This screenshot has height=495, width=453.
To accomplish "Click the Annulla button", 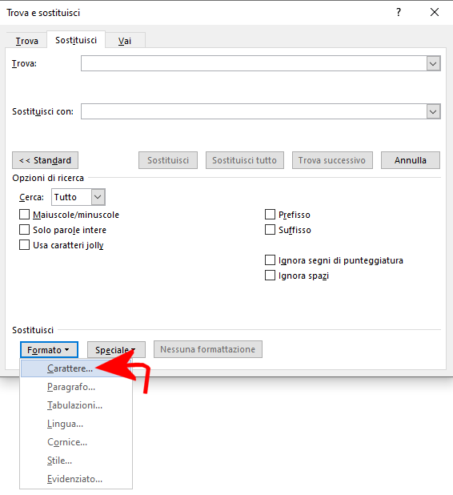I will coord(411,160).
